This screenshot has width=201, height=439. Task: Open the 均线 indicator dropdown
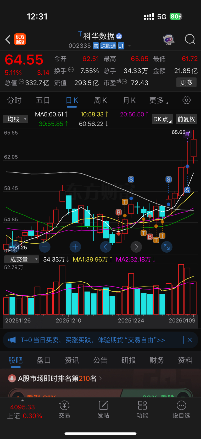(x=15, y=119)
